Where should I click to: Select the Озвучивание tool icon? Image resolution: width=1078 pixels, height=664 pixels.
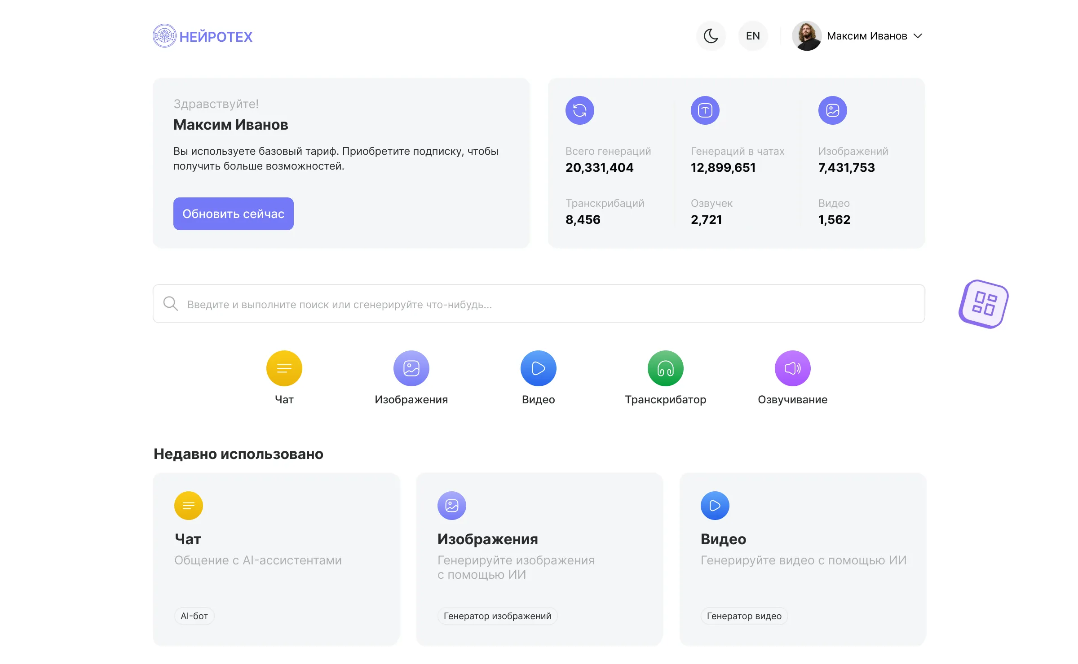(792, 368)
